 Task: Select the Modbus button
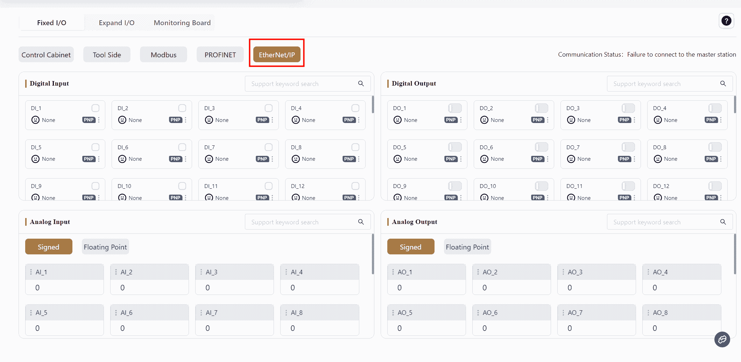click(x=163, y=55)
